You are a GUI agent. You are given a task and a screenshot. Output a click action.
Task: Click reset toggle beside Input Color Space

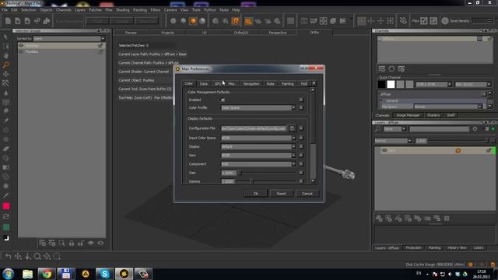[301, 138]
